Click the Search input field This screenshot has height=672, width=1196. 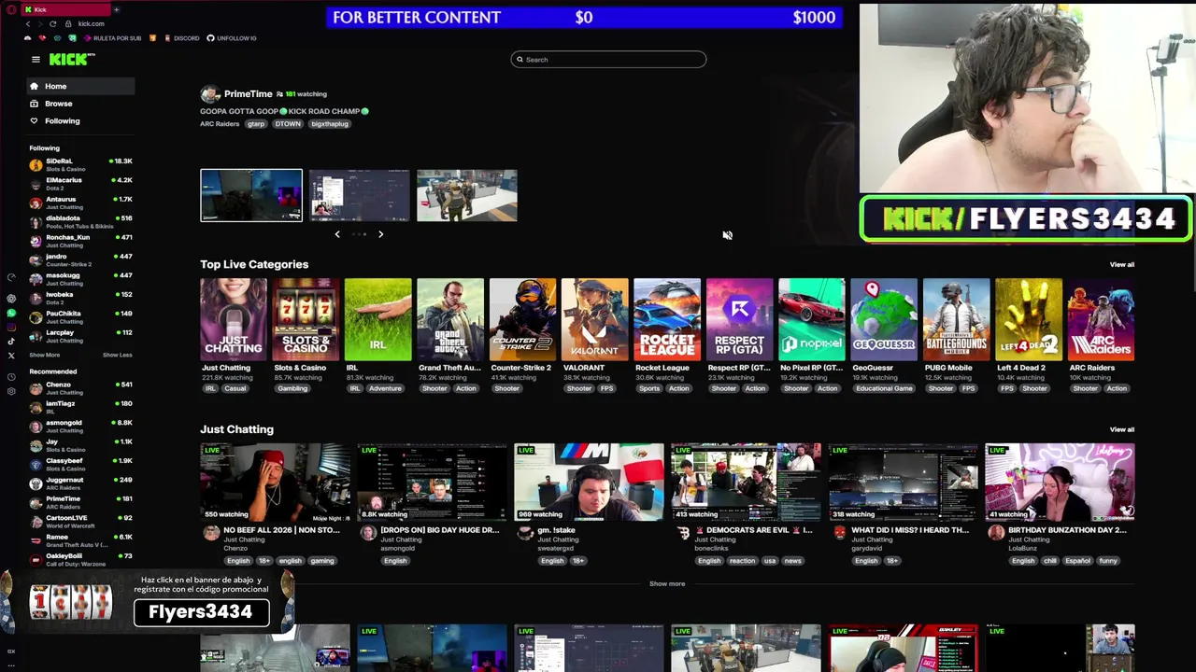pyautogui.click(x=608, y=60)
